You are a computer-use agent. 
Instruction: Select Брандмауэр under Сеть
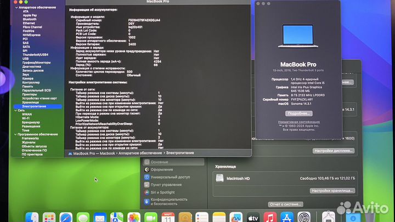[31, 122]
